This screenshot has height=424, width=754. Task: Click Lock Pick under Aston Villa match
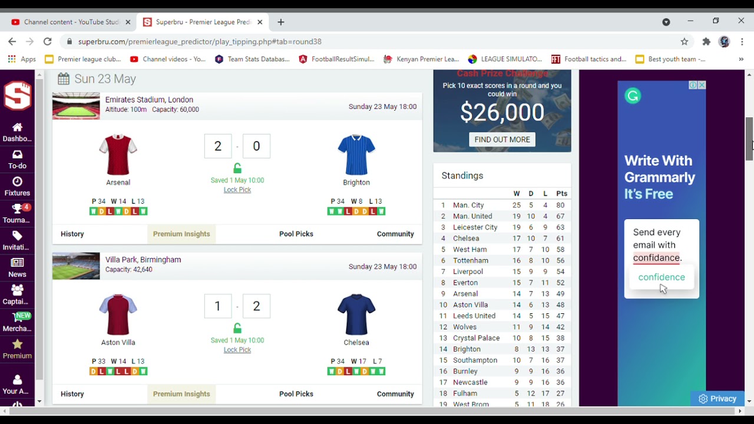point(237,350)
